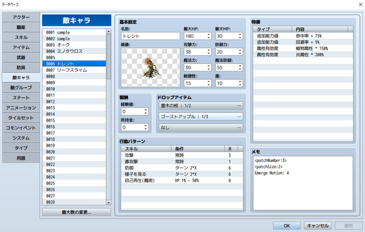Image resolution: width=365 pixels, height=232 pixels.
Task: Decrease 最大MP with the down arrow
Action: [x=240, y=38]
